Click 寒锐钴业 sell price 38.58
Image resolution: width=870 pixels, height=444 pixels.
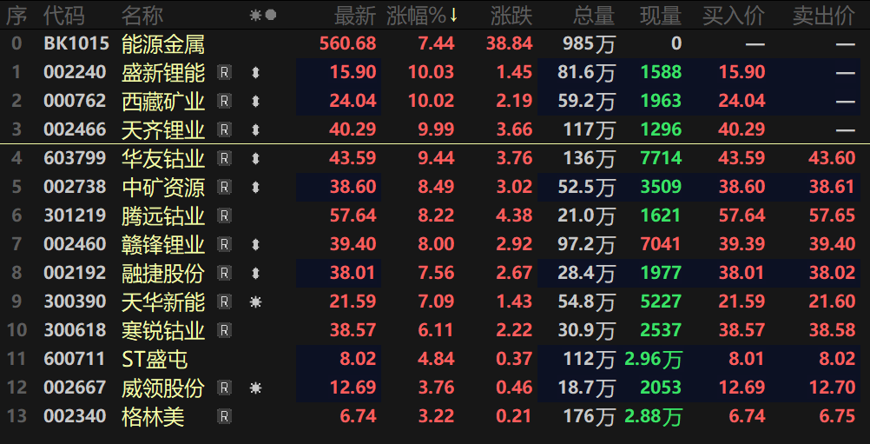pos(832,331)
